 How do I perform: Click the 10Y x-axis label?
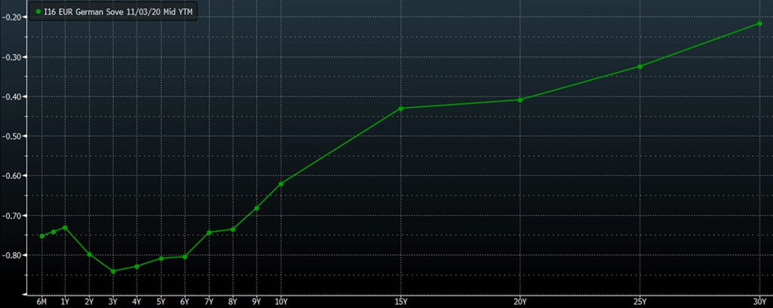281,301
